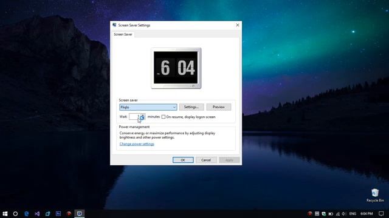The height and width of the screenshot is (218, 389).
Task: Click the gray square tray icon
Action: tap(317, 214)
